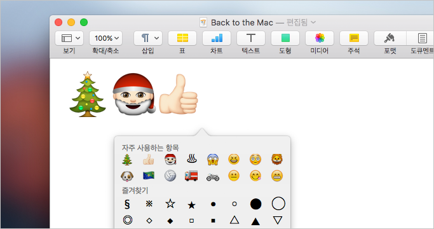Insert the hollow up triangle △ symbol
434x229 pixels.
pyautogui.click(x=234, y=220)
